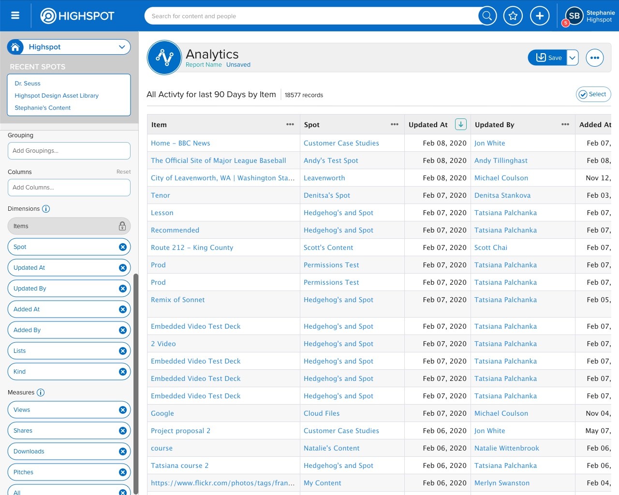Click the Select button
Viewport: 619px width, 495px height.
(x=593, y=94)
